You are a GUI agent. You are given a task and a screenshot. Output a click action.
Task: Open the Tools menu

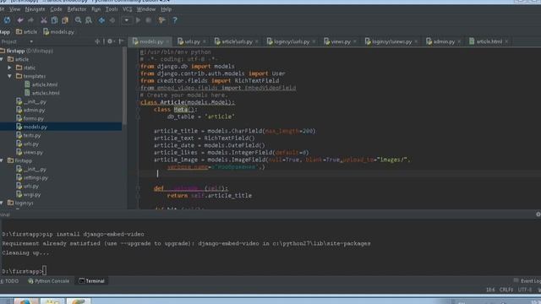pos(112,9)
